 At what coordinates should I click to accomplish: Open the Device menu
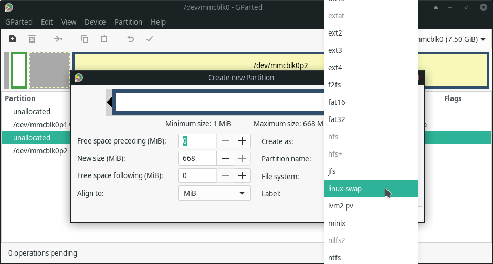point(95,22)
